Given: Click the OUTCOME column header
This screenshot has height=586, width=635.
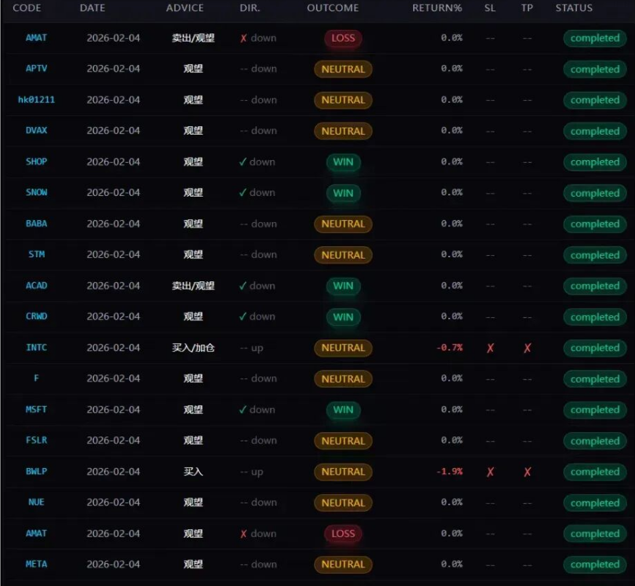Looking at the screenshot, I should (332, 8).
